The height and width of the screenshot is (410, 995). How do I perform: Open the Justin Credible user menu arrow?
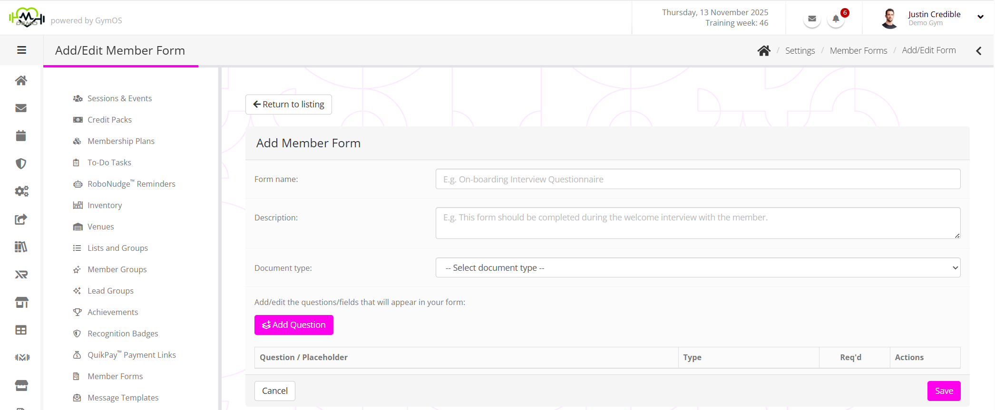pyautogui.click(x=980, y=17)
